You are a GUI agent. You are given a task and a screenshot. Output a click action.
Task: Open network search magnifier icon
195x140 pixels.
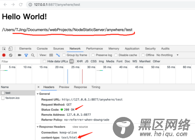coord(33,55)
